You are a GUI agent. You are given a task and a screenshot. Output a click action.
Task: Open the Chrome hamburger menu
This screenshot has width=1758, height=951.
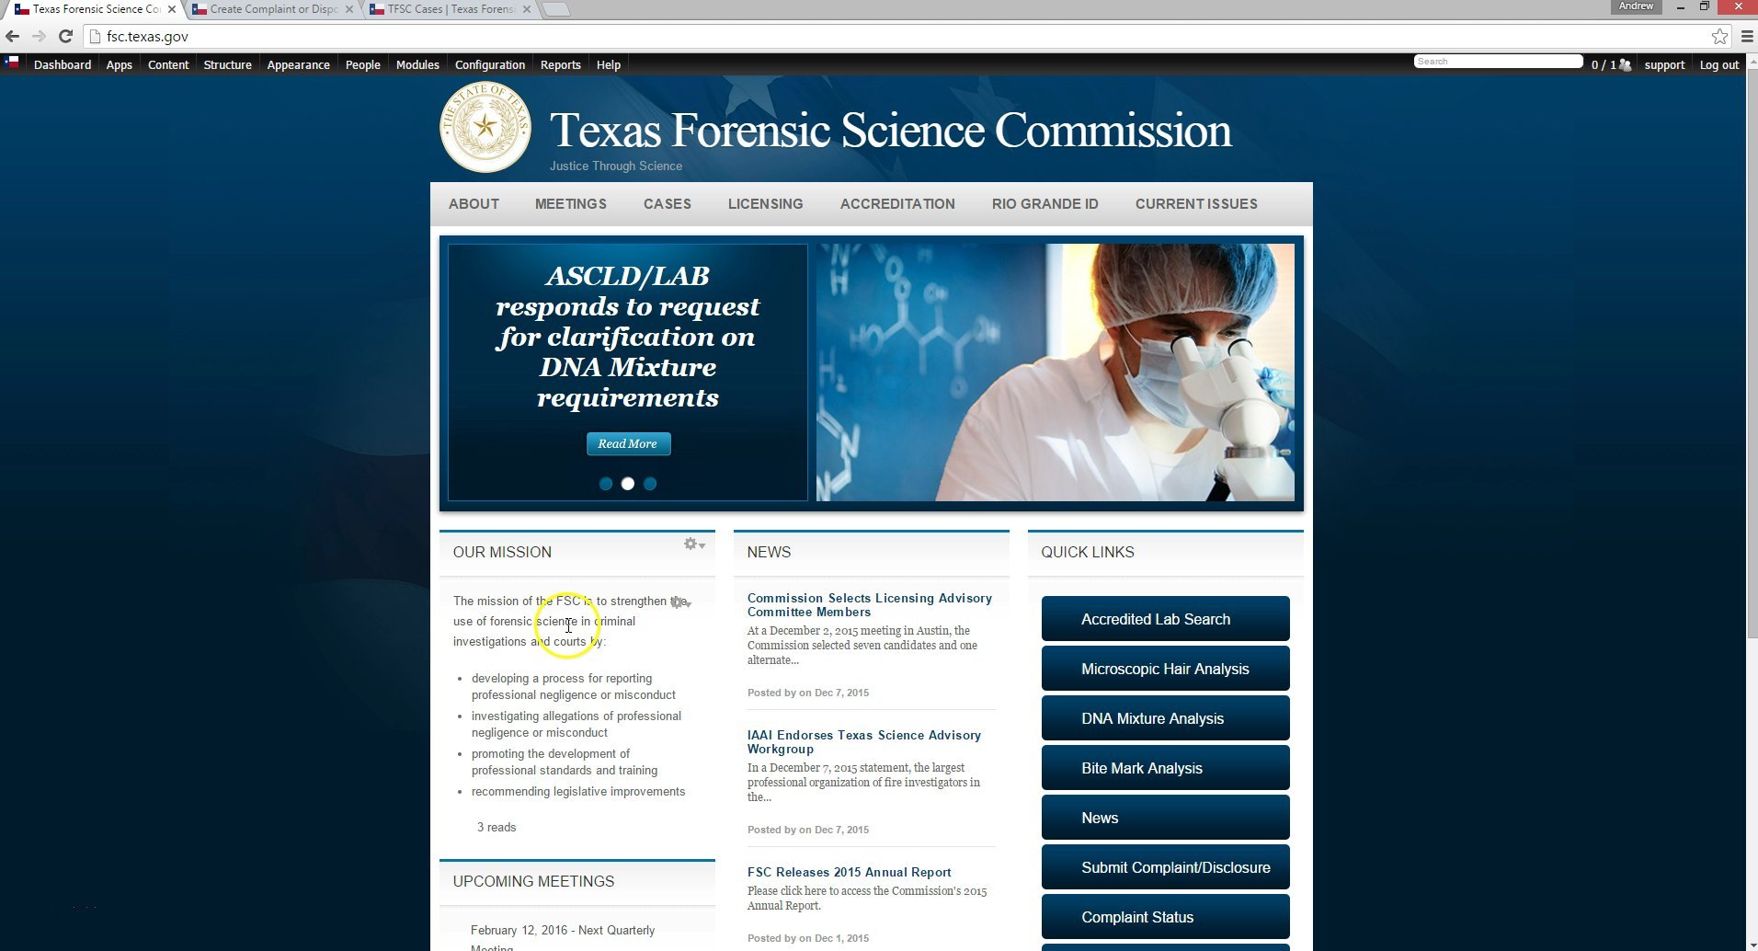tap(1747, 37)
